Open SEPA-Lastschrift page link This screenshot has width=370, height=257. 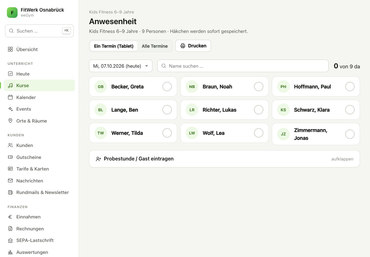point(39,240)
